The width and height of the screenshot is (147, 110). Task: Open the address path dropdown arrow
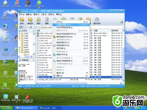point(123,27)
